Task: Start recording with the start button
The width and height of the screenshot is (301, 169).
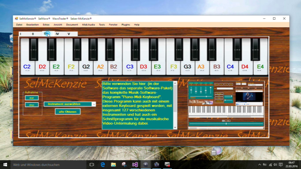Action: [x=32, y=98]
